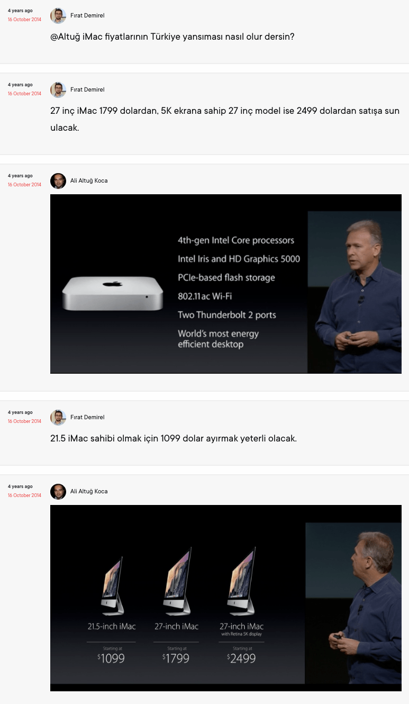
Task: Click Ali Altuğ Koca's avatar above Mac mini image
Action: (x=58, y=181)
